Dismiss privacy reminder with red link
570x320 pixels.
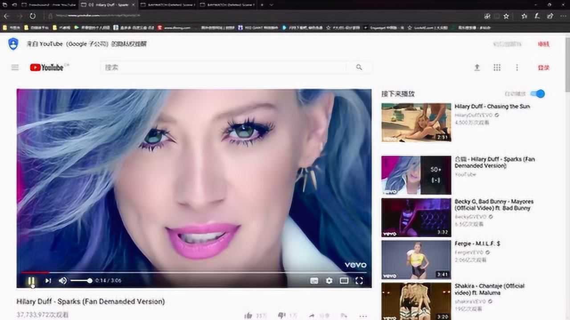click(x=544, y=44)
